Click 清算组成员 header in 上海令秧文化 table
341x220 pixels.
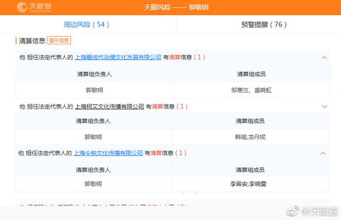[x=250, y=170]
